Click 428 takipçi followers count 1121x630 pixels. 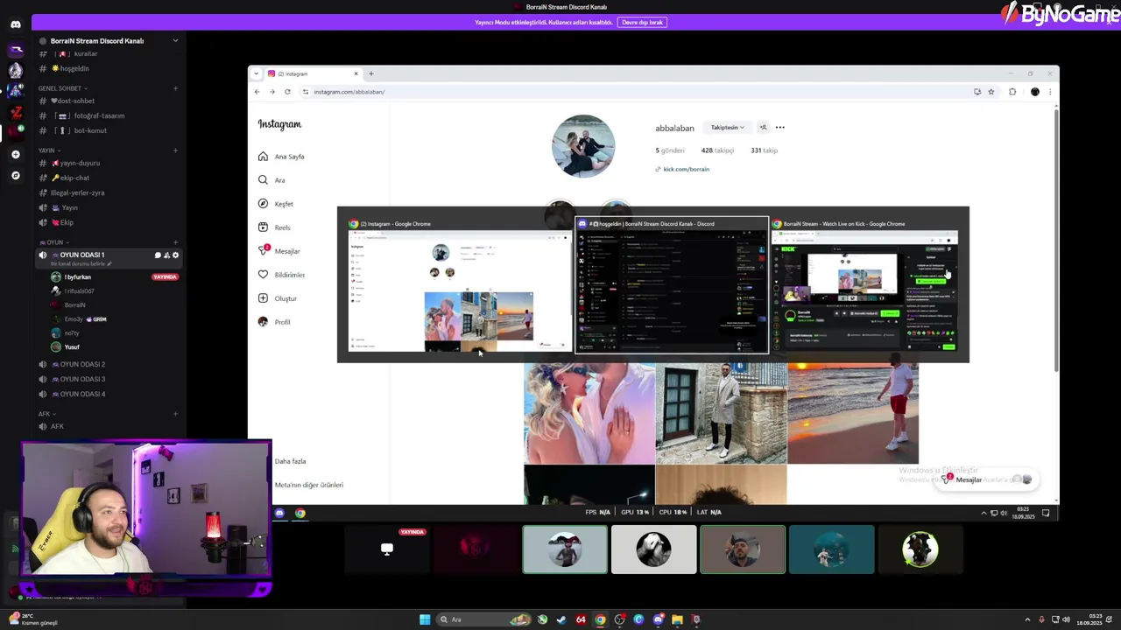pyautogui.click(x=717, y=150)
